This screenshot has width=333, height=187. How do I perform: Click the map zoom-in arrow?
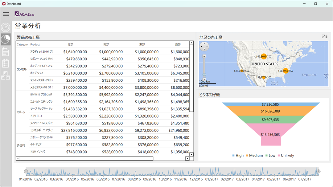click(204, 56)
